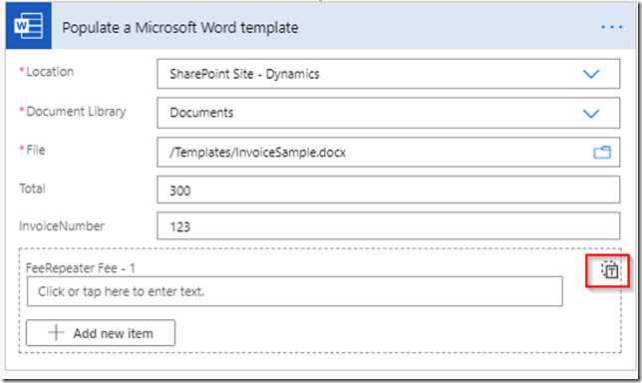Click the Document Library field label
The width and height of the screenshot is (642, 383).
coord(76,112)
